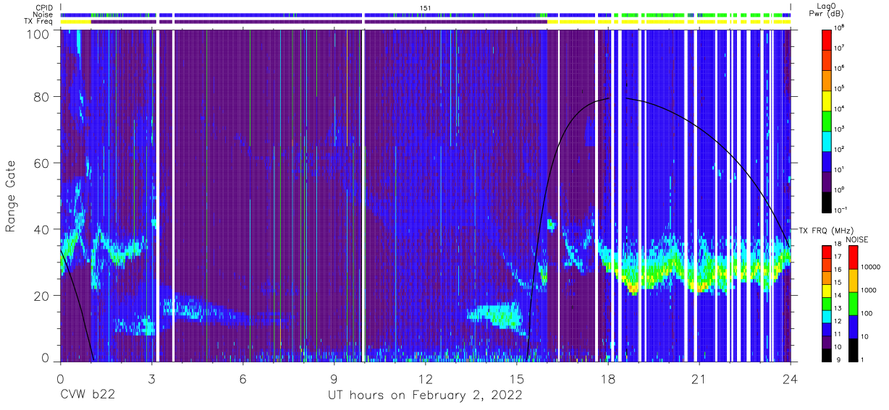Select the cyan 12–13 MHz segment of TX FRQ colorbar
The image size is (889, 410).
pos(827,315)
